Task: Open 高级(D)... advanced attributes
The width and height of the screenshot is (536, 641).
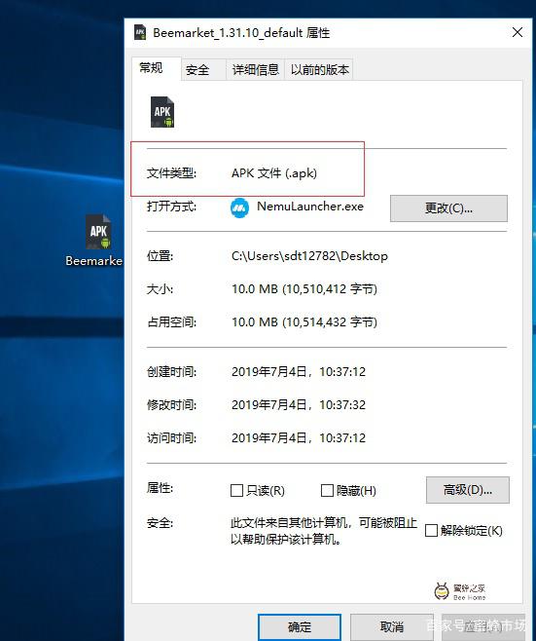Action: click(x=467, y=490)
